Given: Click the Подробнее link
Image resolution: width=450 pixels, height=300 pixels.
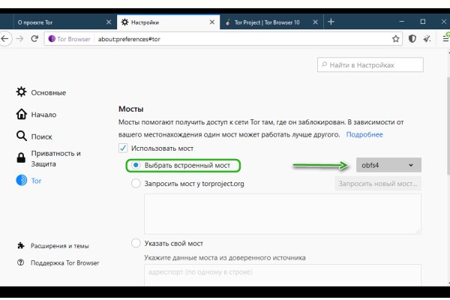Looking at the screenshot, I should 364,134.
